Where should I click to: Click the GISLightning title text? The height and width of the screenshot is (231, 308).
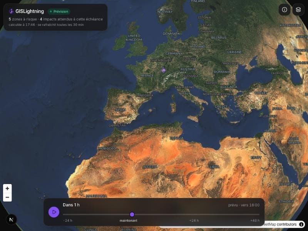coord(30,11)
